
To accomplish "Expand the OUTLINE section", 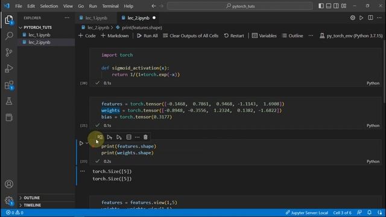I will 46,198.
